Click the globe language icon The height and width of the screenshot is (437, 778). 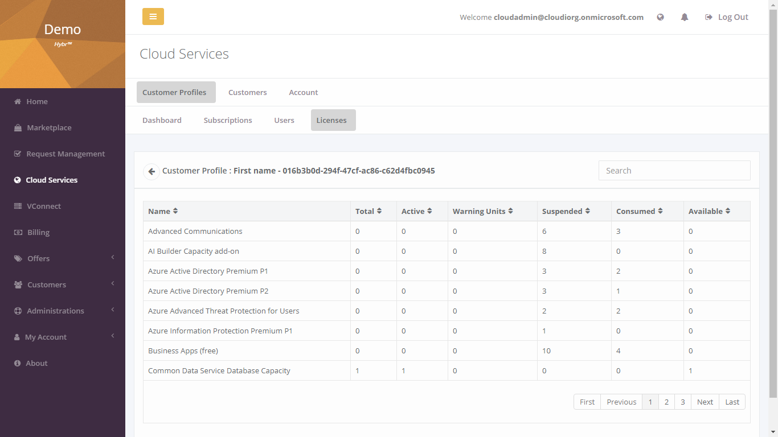660,17
